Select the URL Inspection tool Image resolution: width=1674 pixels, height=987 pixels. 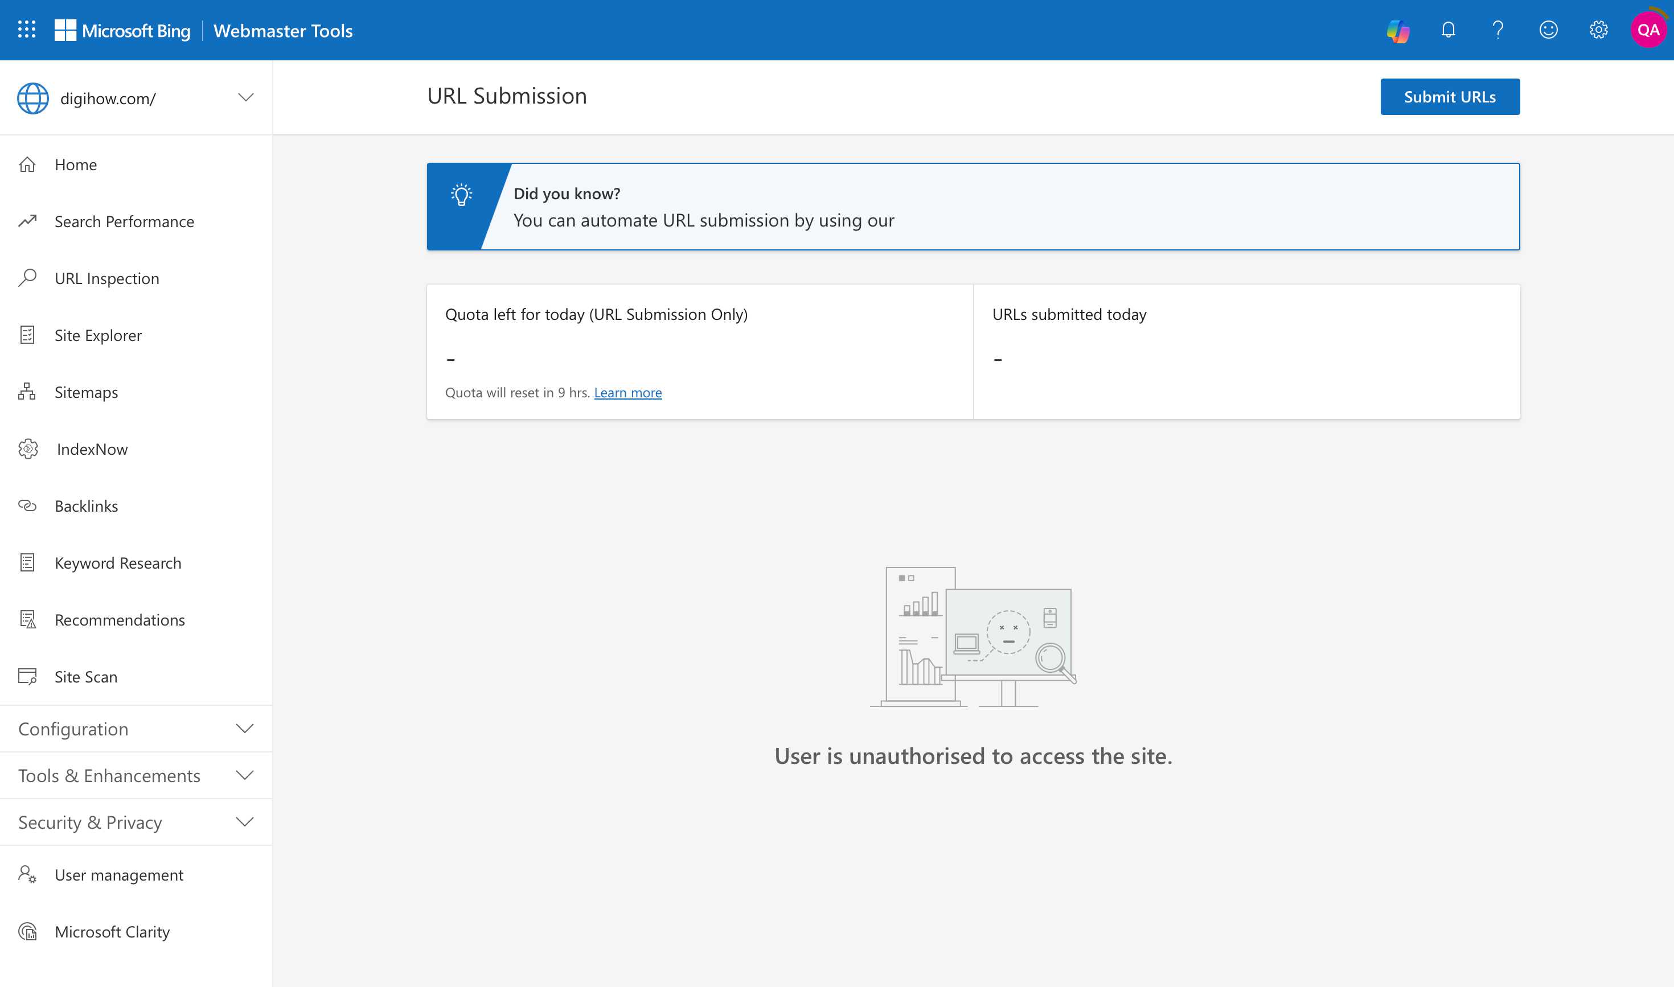click(106, 278)
